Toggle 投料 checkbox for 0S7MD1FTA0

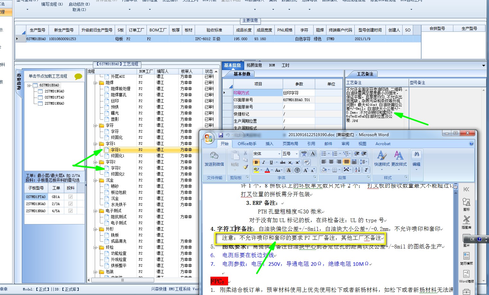pyautogui.click(x=70, y=197)
